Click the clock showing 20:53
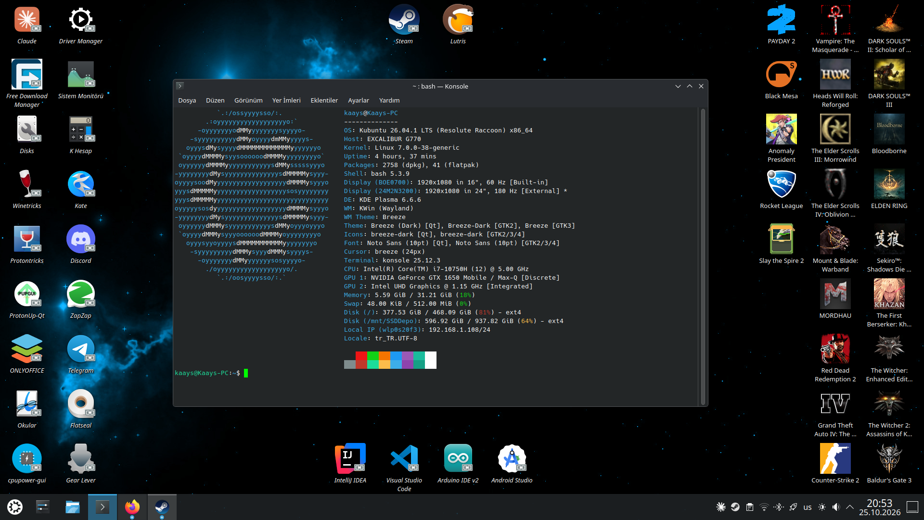924x520 pixels. [x=879, y=507]
